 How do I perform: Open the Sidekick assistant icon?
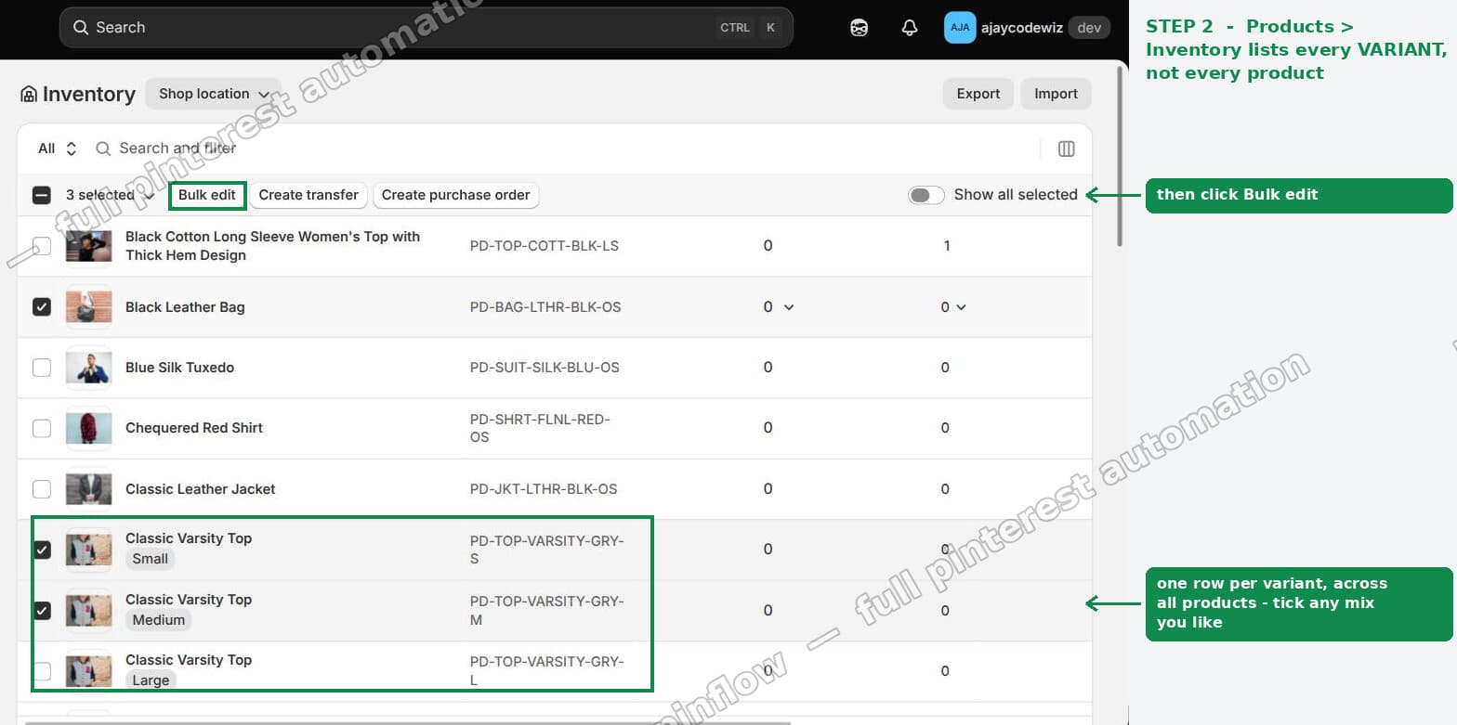pyautogui.click(x=860, y=28)
